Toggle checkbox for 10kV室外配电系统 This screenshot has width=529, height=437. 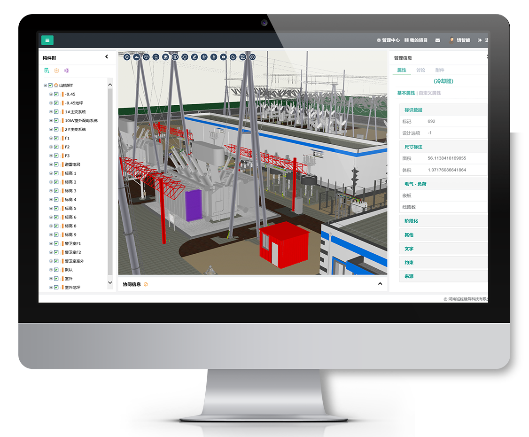(56, 121)
